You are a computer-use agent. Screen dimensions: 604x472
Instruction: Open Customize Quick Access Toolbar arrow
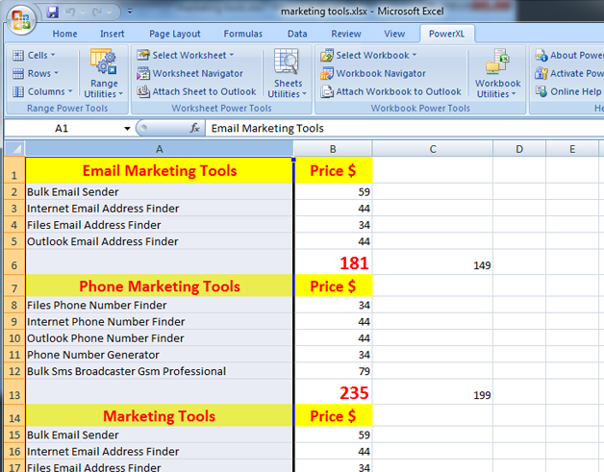click(130, 12)
